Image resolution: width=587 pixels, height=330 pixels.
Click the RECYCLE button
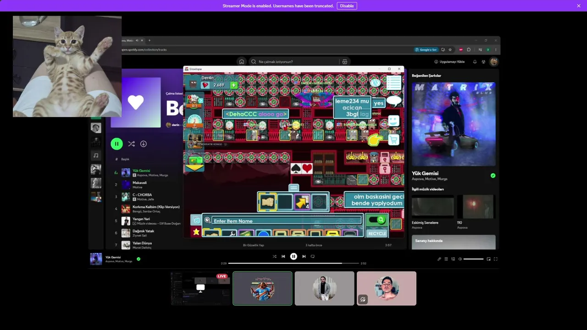(x=377, y=233)
